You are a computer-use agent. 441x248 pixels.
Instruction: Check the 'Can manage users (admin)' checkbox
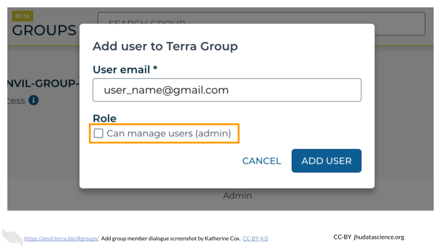pyautogui.click(x=98, y=134)
